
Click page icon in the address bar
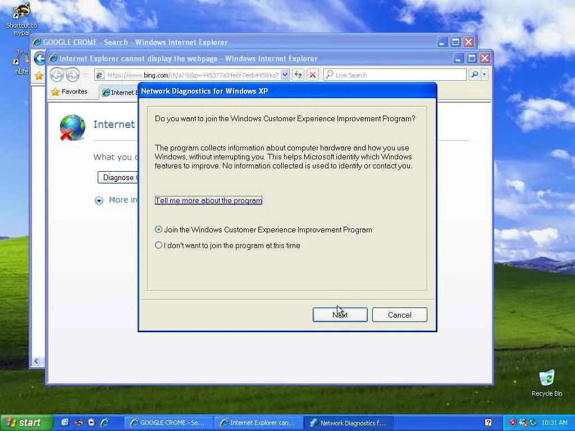(x=99, y=75)
